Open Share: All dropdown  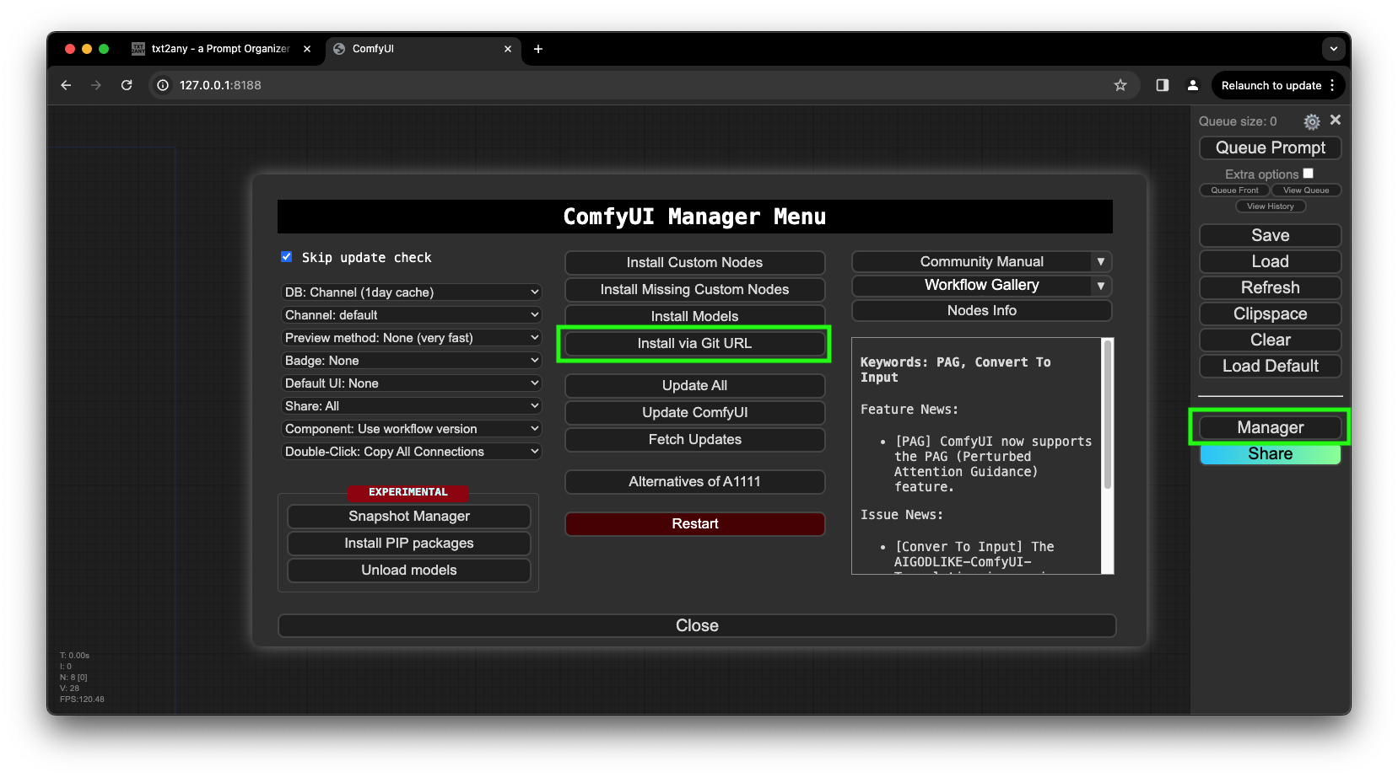tap(411, 406)
